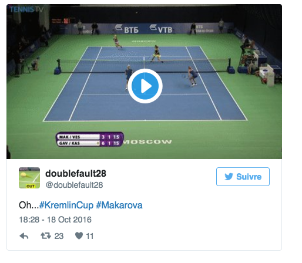
Task: Click the tweet text starting with Oh...
Action: [80, 205]
